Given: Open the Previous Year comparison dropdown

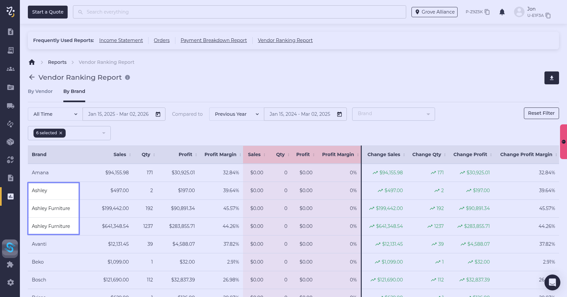Looking at the screenshot, I should pyautogui.click(x=236, y=114).
